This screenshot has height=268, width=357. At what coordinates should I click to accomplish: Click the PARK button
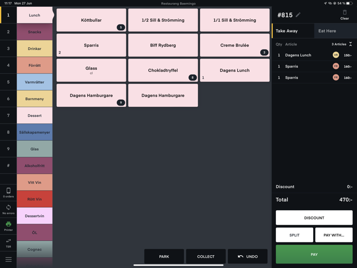tap(164, 256)
